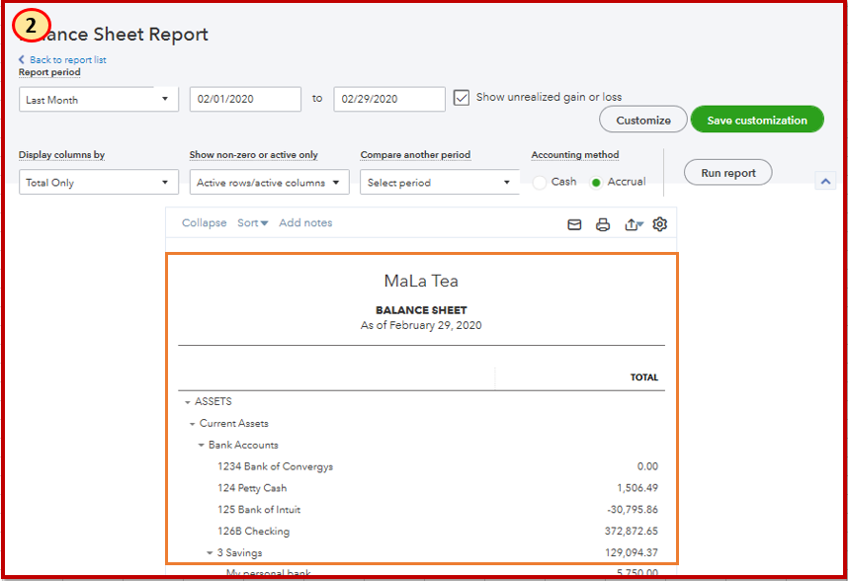Click the 125 Bank of Intuit account
Image resolution: width=848 pixels, height=581 pixels.
(259, 510)
